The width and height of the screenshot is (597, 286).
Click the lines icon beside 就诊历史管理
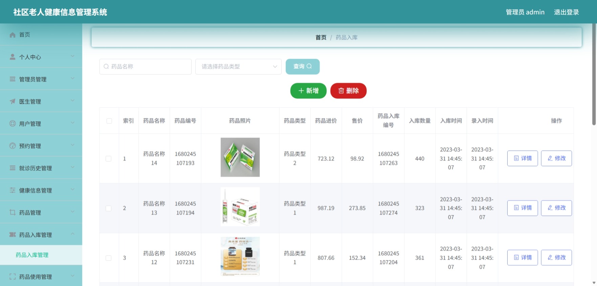13,168
